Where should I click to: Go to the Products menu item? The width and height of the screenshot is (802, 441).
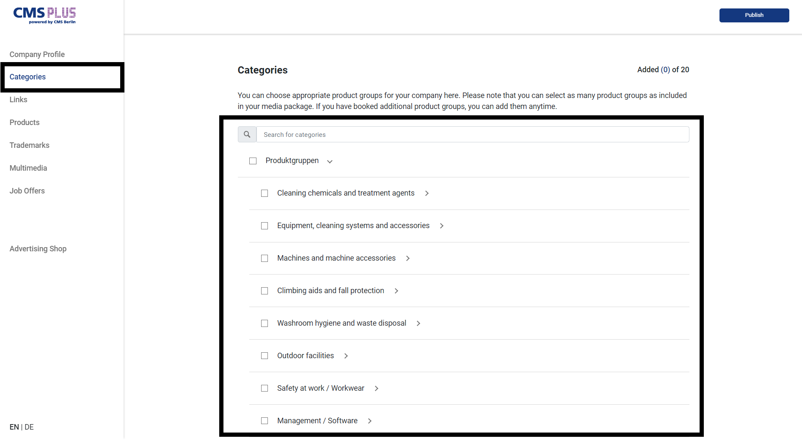coord(25,122)
